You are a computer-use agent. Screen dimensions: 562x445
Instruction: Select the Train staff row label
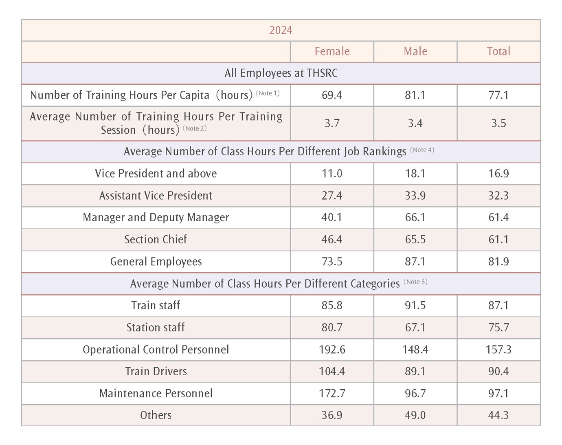156,306
